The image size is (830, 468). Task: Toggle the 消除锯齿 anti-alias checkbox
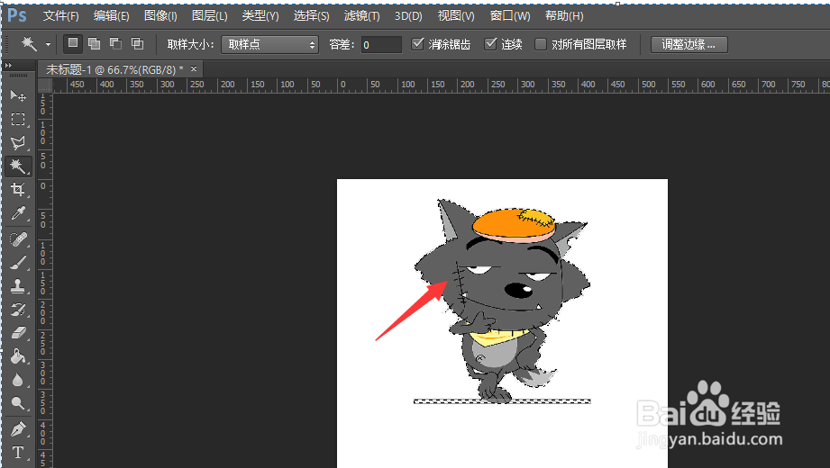pyautogui.click(x=417, y=44)
